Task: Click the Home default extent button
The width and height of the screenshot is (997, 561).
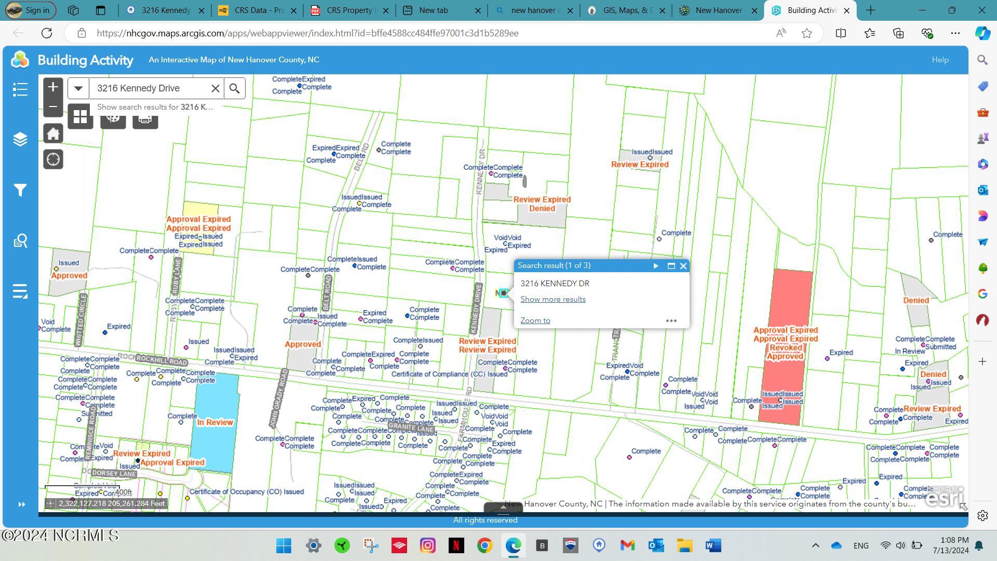Action: pos(53,133)
